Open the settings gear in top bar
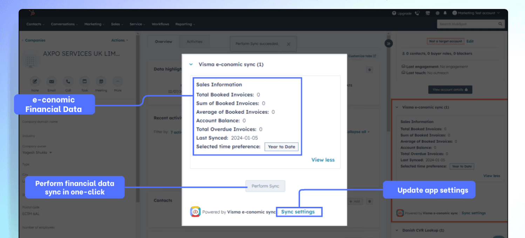The image size is (525, 238). [x=437, y=13]
